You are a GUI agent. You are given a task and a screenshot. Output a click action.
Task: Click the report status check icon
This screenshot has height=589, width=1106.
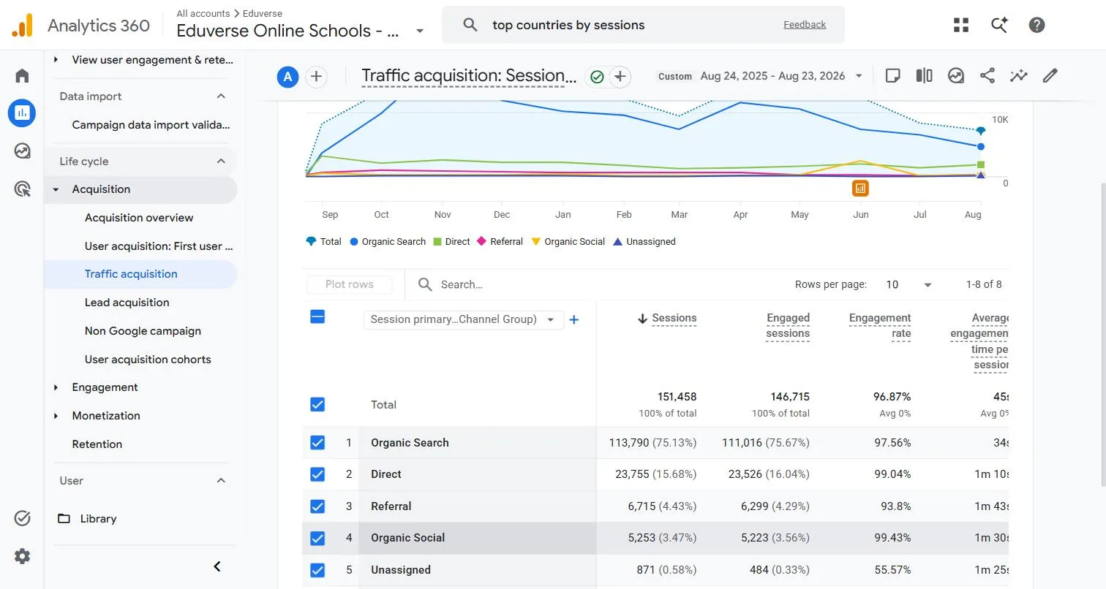tap(597, 76)
